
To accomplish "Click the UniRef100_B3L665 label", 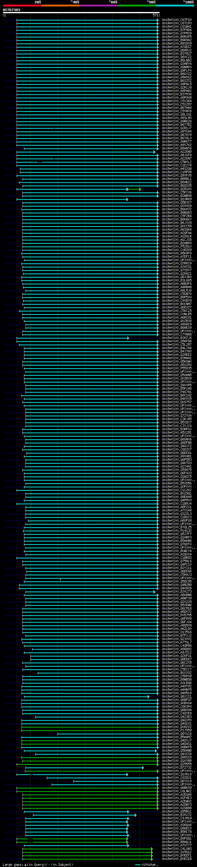I will tap(177, 280).
